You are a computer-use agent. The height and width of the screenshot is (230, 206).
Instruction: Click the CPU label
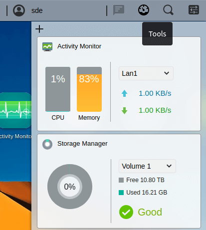click(58, 118)
